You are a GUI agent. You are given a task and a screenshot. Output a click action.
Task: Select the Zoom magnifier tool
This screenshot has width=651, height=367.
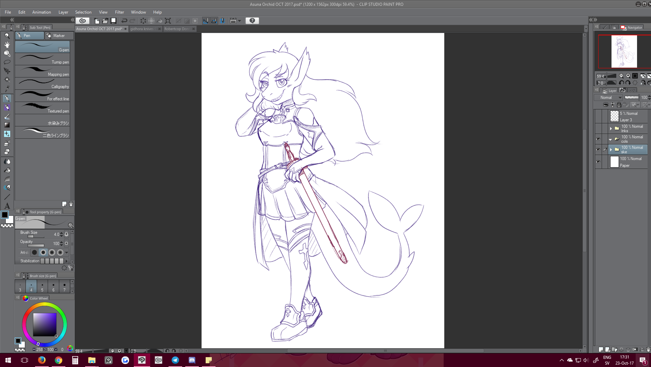[7, 36]
